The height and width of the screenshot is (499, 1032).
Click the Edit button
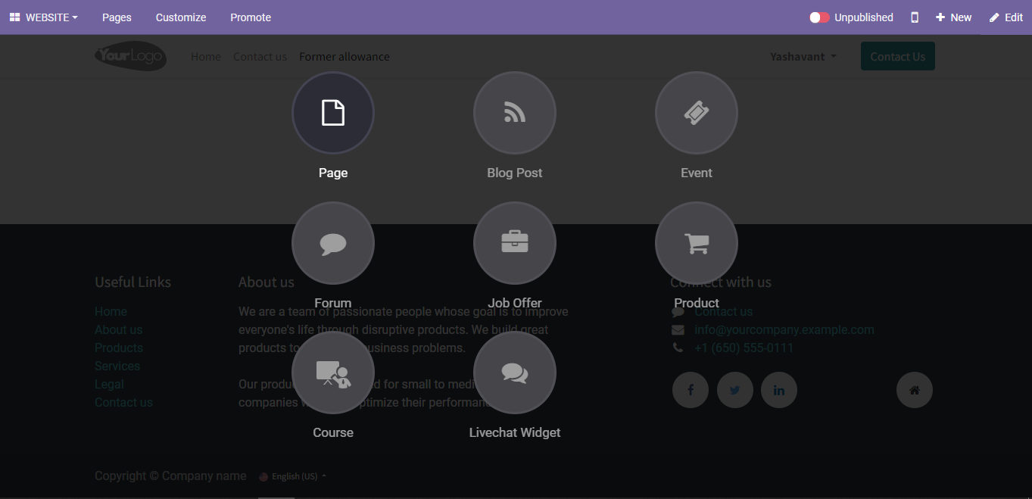pyautogui.click(x=1006, y=17)
